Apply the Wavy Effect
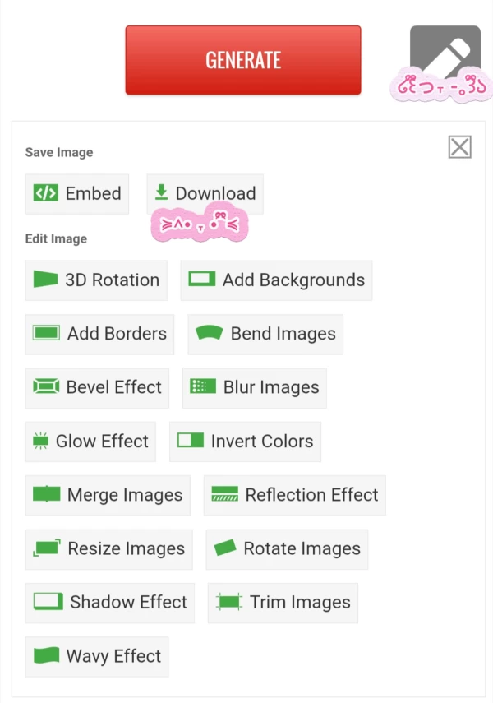 97,656
